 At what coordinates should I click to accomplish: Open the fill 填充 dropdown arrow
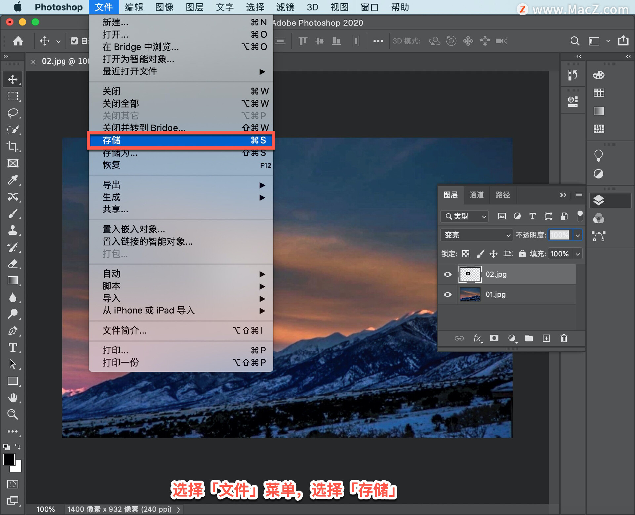[578, 254]
